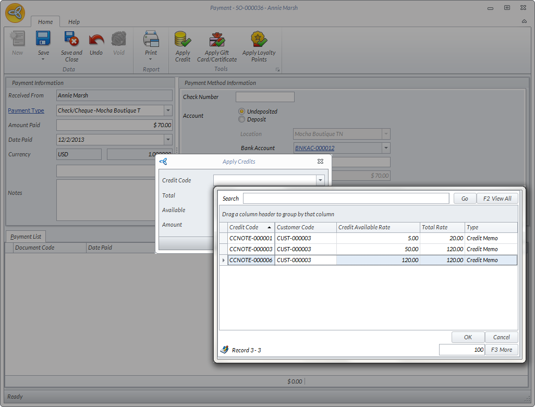Click Apply Gift Card/Certificate icon
Image resolution: width=535 pixels, height=407 pixels.
217,40
